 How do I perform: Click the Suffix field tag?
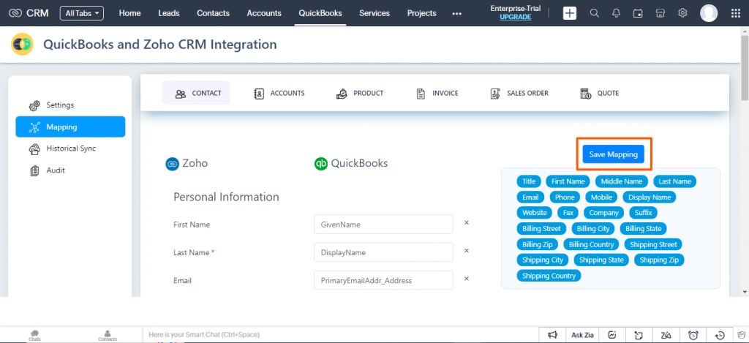point(644,213)
